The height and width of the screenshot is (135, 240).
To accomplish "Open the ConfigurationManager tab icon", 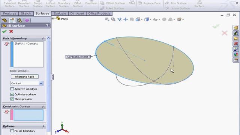I will click(x=19, y=20).
